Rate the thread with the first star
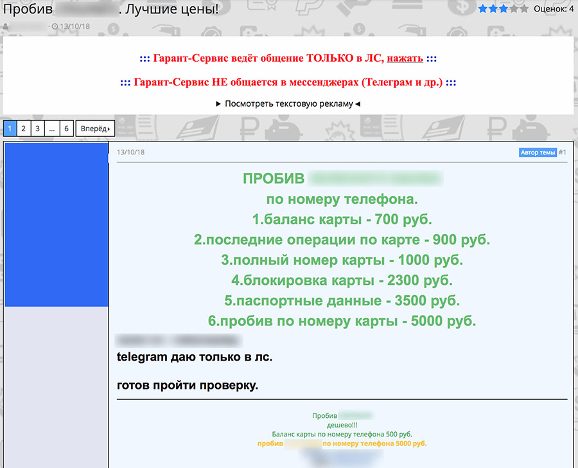The image size is (578, 468). (x=482, y=8)
